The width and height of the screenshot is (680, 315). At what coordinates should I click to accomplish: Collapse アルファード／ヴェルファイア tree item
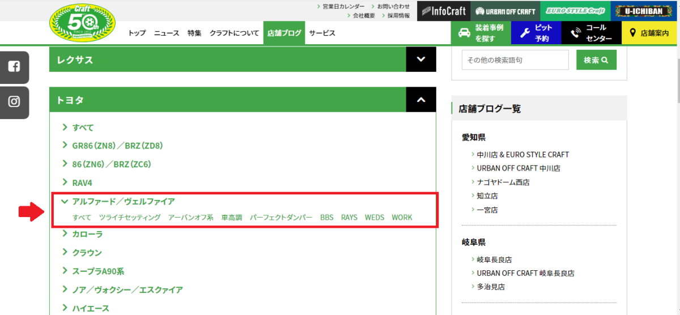pyautogui.click(x=65, y=201)
